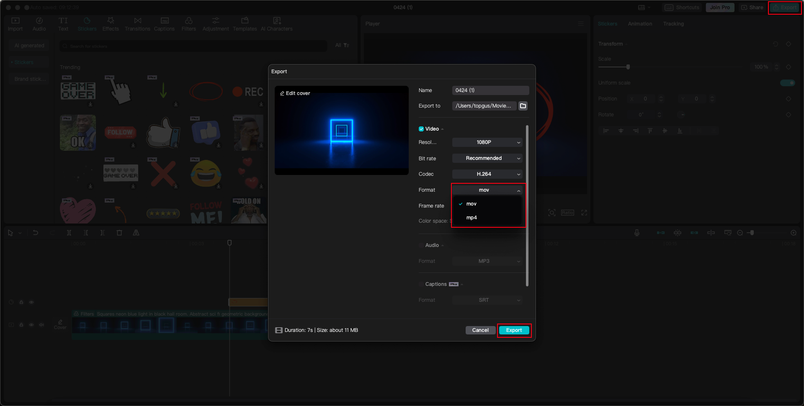This screenshot has width=804, height=406.
Task: Open the selection tool dropdown arrow in timeline
Action: [20, 233]
